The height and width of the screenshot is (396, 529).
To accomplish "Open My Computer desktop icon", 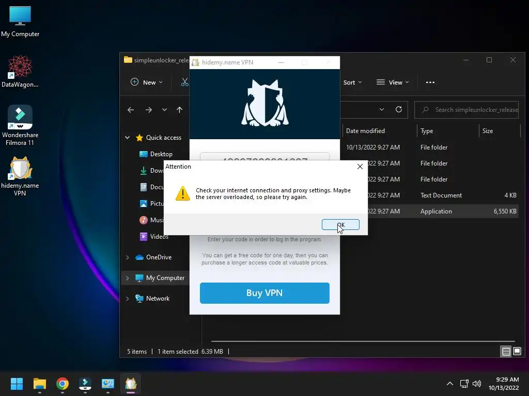I will tap(20, 21).
